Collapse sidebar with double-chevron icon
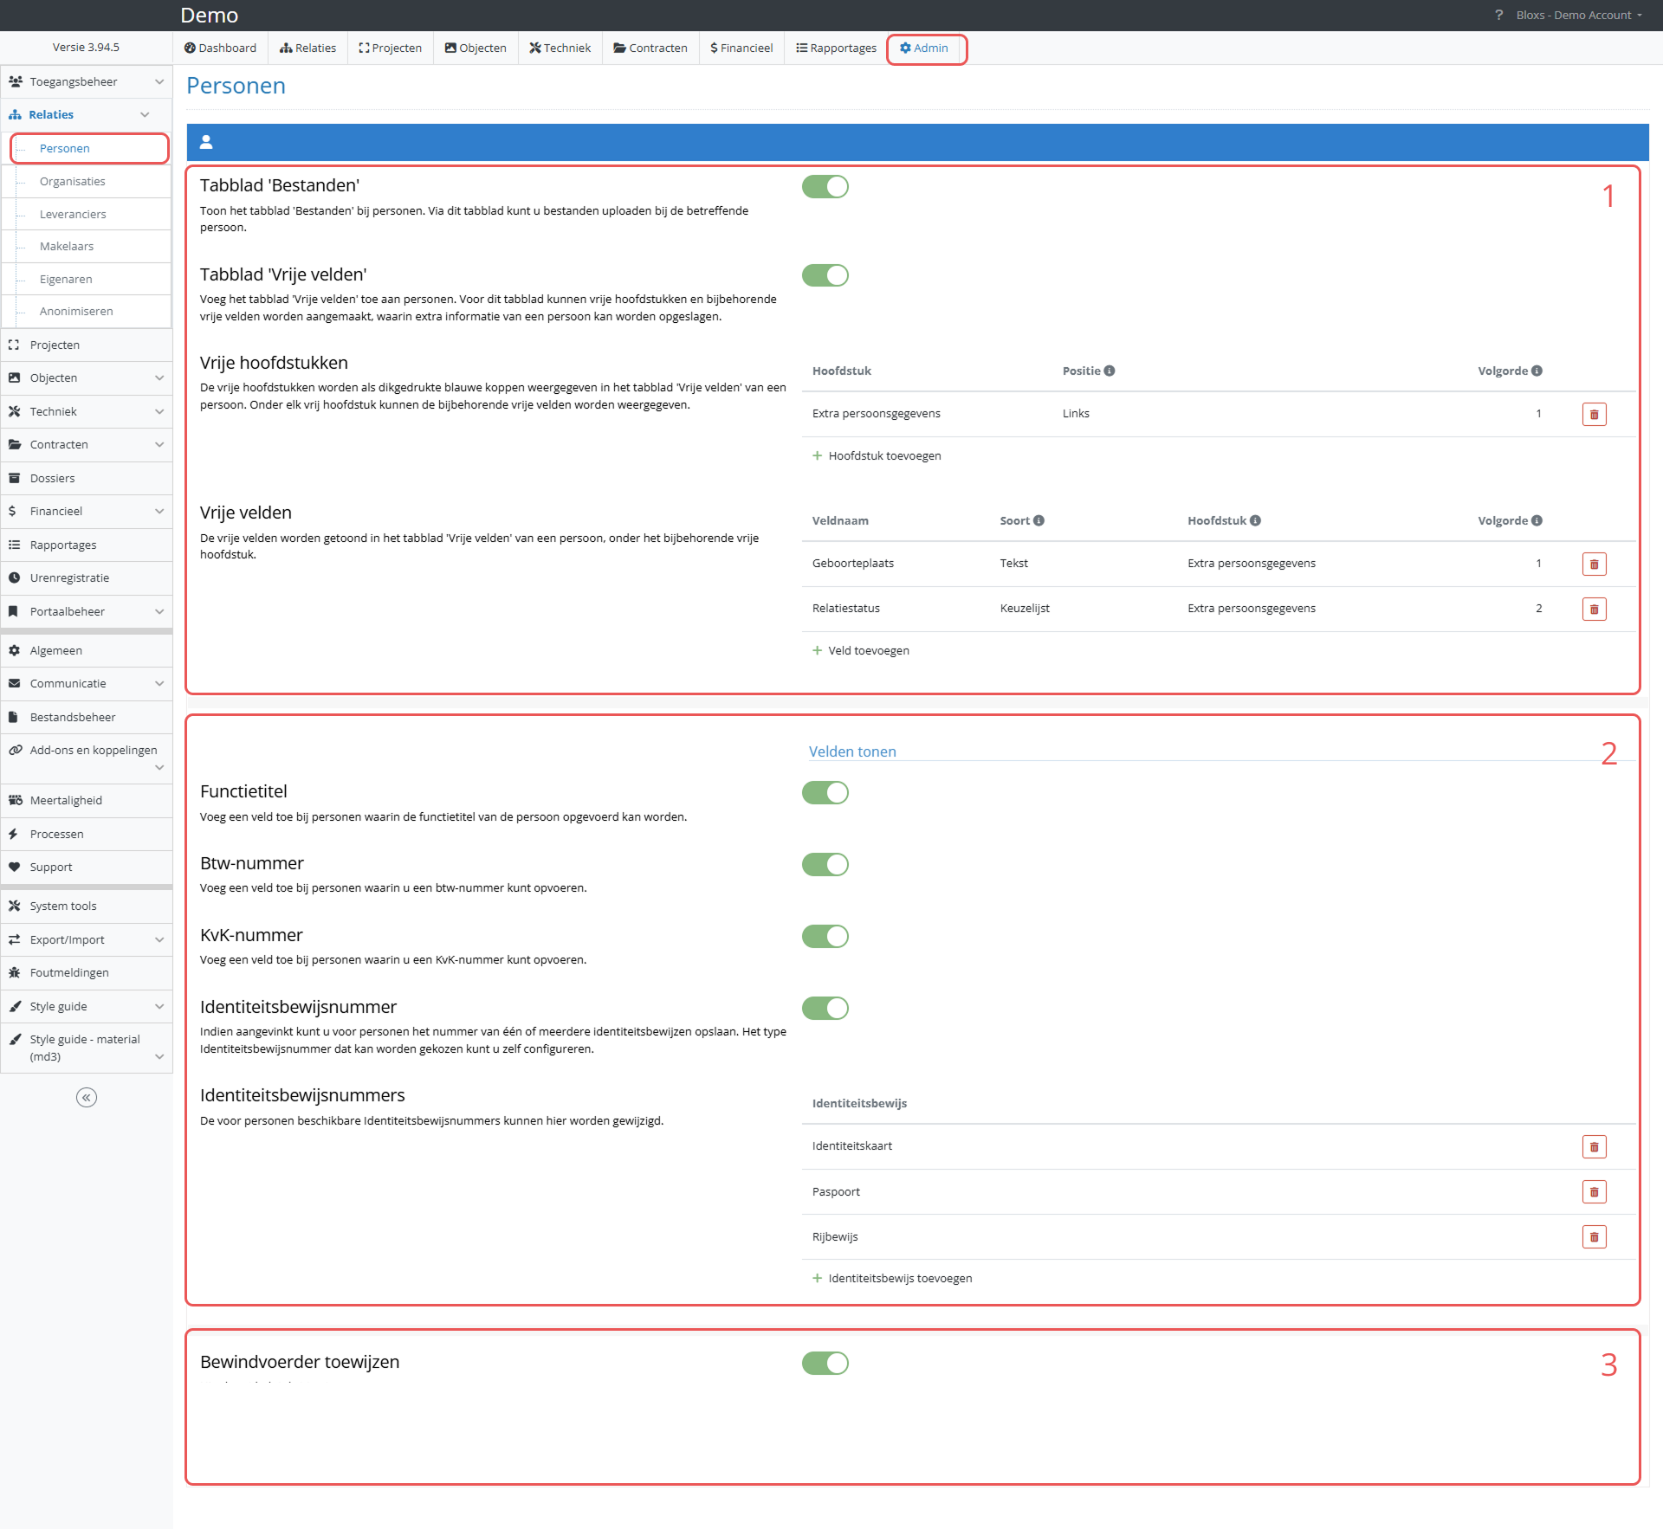 pos(87,1098)
